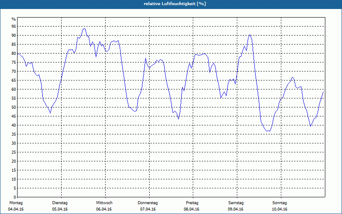Select the 'Dienstag' day label
The height and width of the screenshot is (214, 342).
tap(60, 203)
